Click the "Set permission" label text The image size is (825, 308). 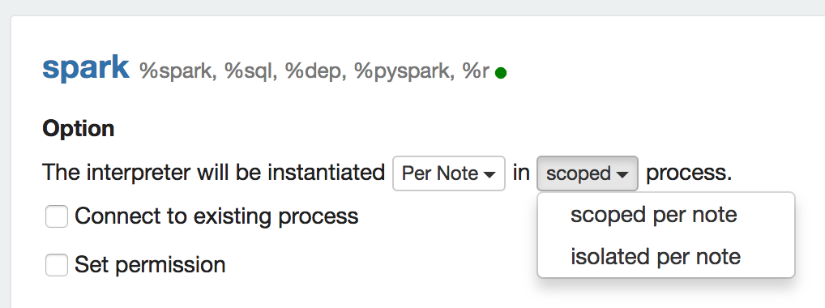click(150, 265)
